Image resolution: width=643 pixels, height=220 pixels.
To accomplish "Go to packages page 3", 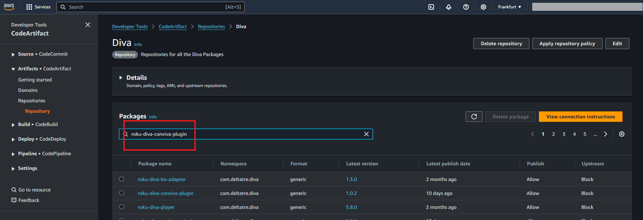I will tap(564, 134).
